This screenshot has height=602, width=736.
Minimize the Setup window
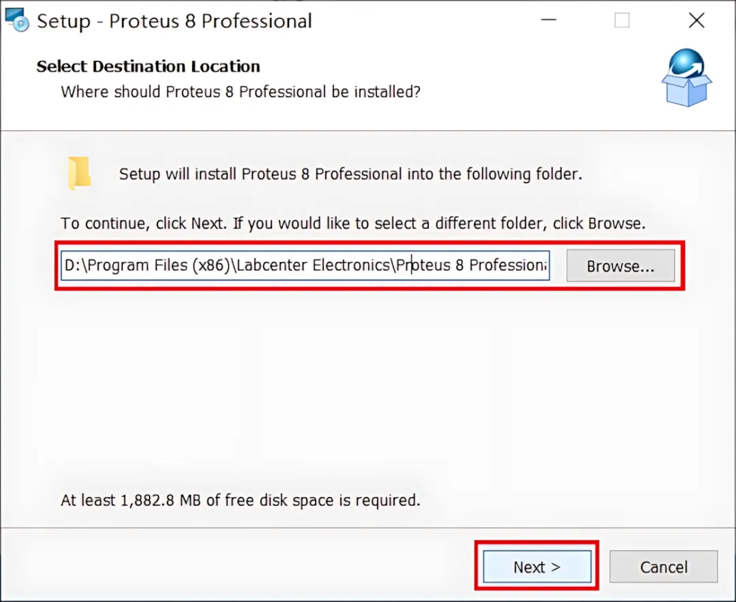coord(548,20)
